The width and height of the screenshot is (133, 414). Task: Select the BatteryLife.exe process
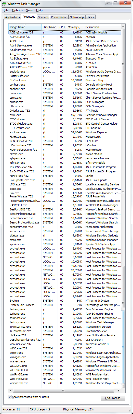(x=65, y=76)
